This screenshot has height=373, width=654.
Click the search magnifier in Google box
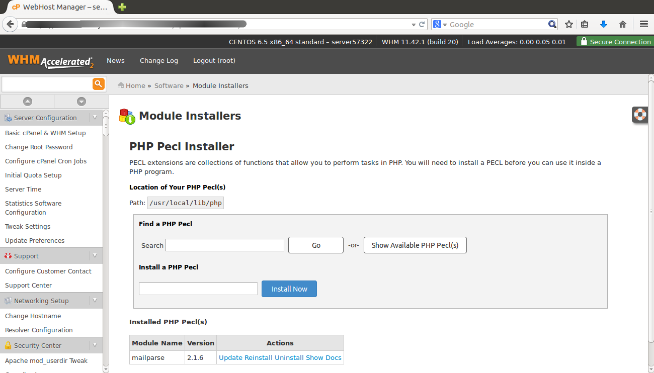point(552,24)
